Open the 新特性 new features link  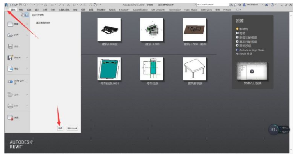[244, 29]
